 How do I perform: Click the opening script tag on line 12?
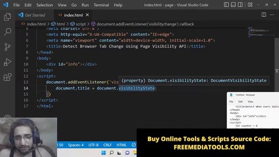(x=46, y=76)
